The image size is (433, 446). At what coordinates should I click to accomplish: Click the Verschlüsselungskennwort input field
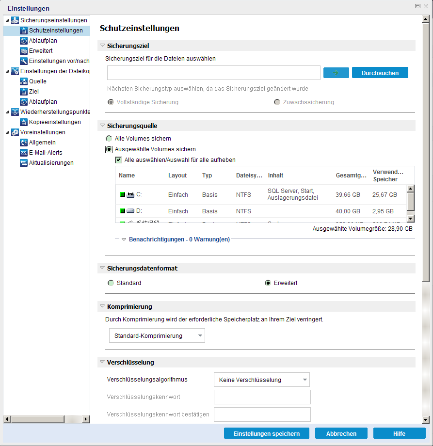262,397
